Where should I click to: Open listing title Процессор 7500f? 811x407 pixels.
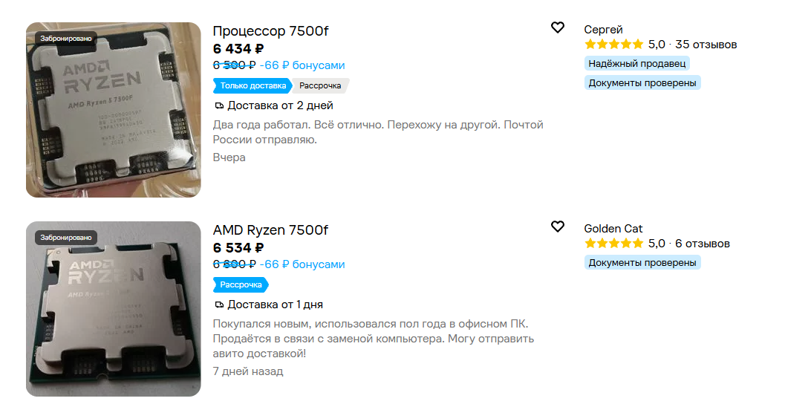[x=270, y=31]
